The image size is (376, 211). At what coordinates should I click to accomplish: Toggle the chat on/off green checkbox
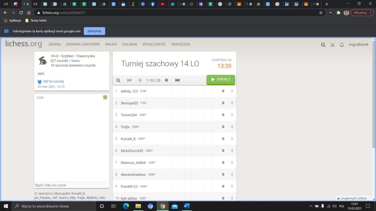pos(105,97)
